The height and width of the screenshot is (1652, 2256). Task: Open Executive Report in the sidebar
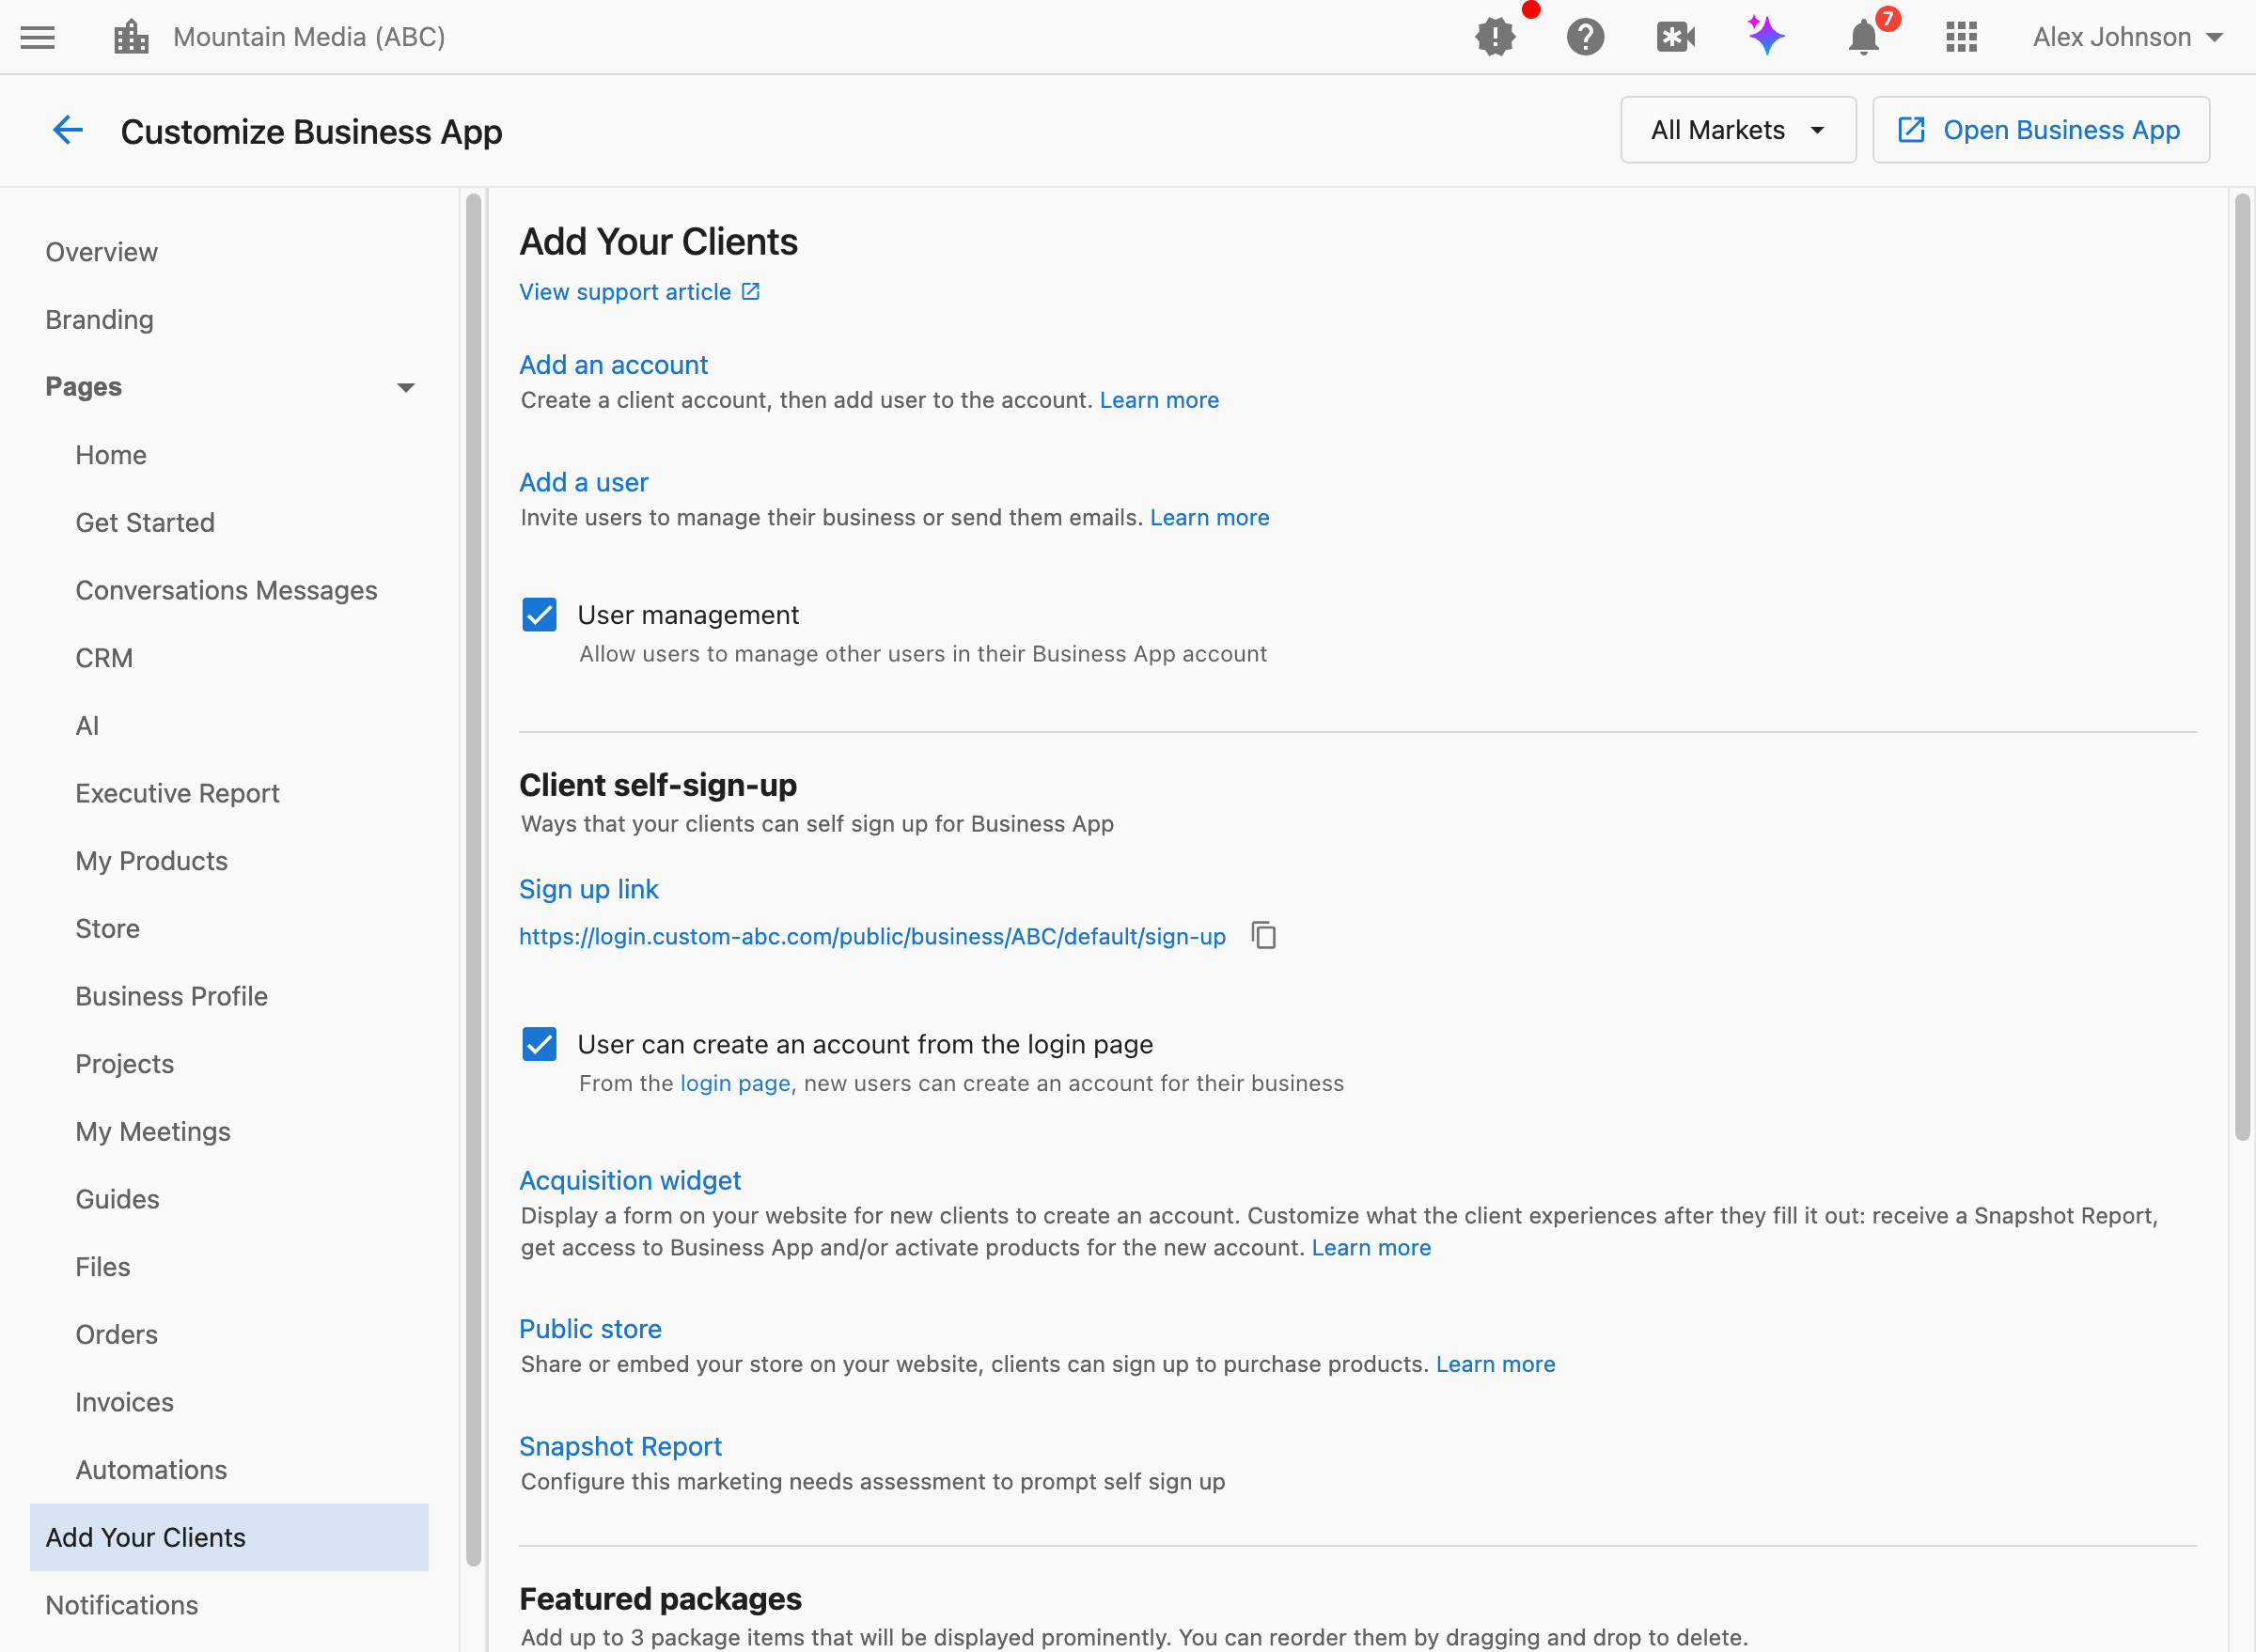click(177, 793)
